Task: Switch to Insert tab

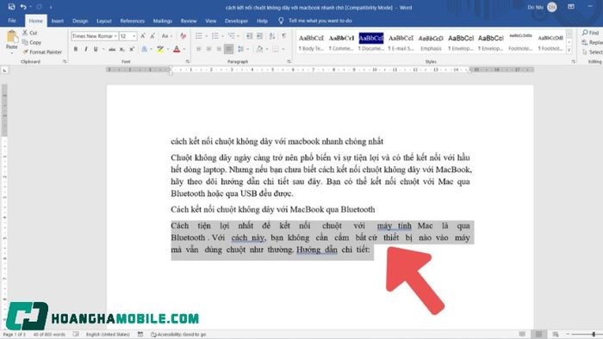Action: click(58, 21)
